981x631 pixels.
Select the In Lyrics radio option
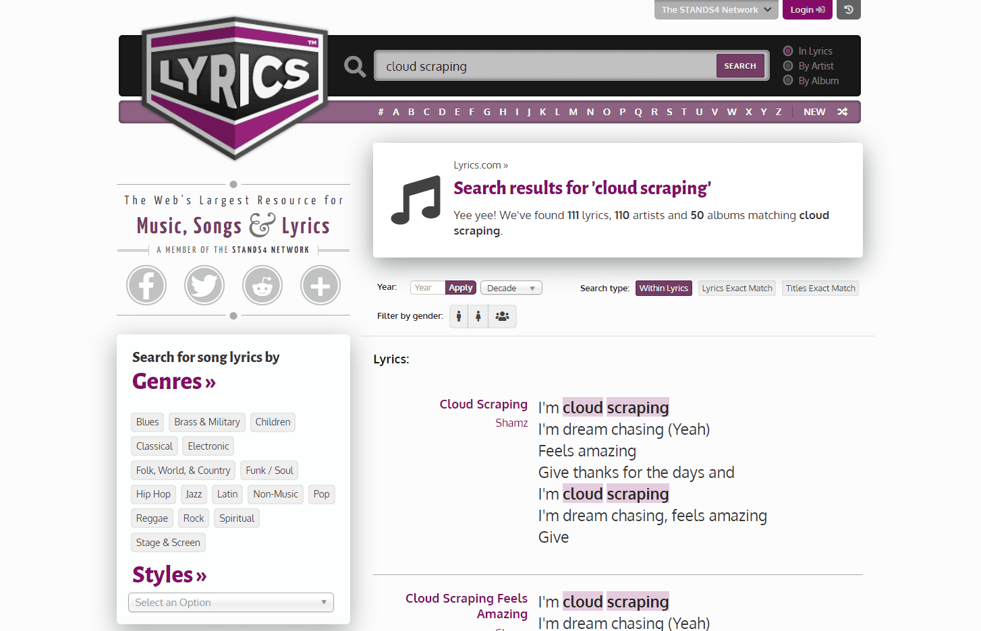pyautogui.click(x=788, y=51)
